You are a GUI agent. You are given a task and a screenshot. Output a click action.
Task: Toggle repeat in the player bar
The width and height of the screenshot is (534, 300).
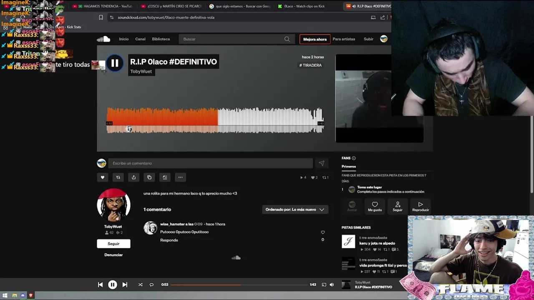(x=151, y=285)
